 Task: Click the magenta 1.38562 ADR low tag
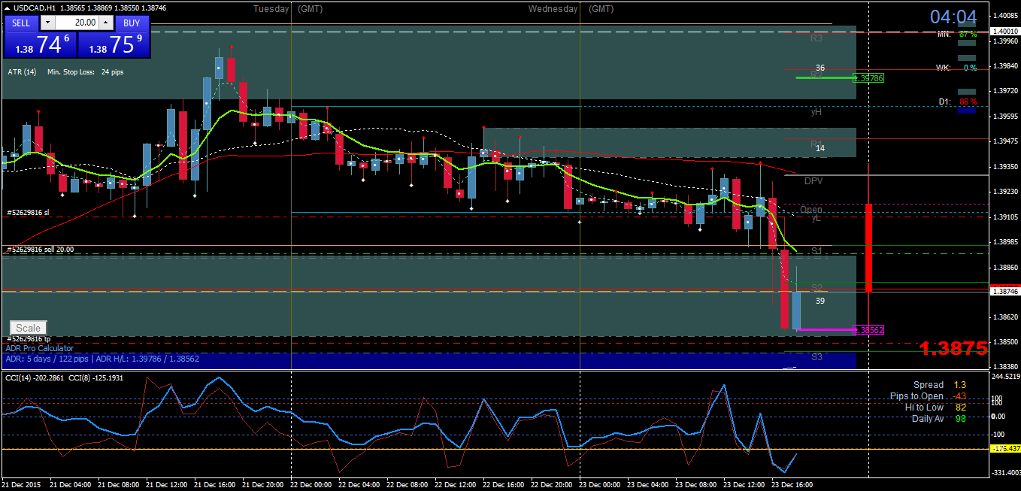(x=868, y=330)
